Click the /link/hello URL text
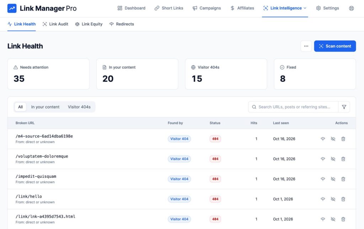This screenshot has height=229, width=364. tap(29, 197)
